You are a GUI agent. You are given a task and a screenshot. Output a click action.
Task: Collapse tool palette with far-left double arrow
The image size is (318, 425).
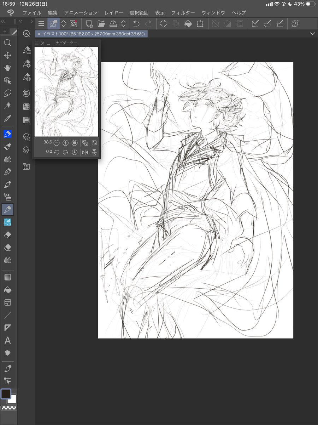pos(3,22)
